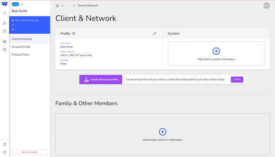Edit profile with the pencil icon
Image resolution: width=275 pixels, height=157 pixels.
point(154,33)
